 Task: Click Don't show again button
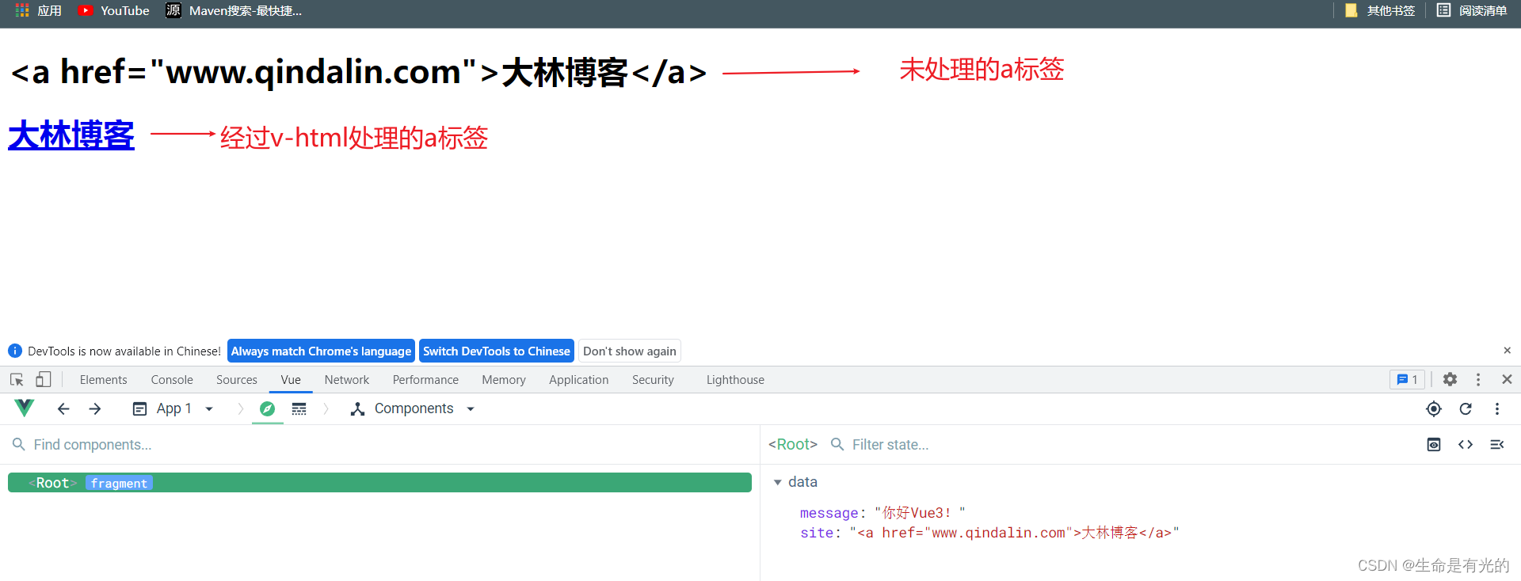630,351
